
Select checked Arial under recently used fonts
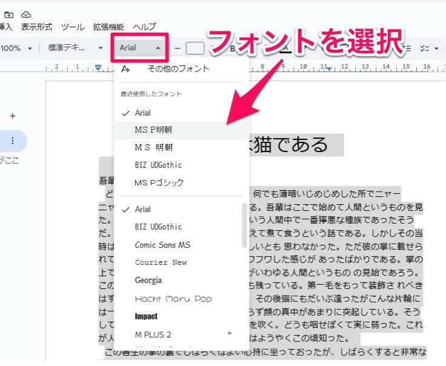(143, 113)
